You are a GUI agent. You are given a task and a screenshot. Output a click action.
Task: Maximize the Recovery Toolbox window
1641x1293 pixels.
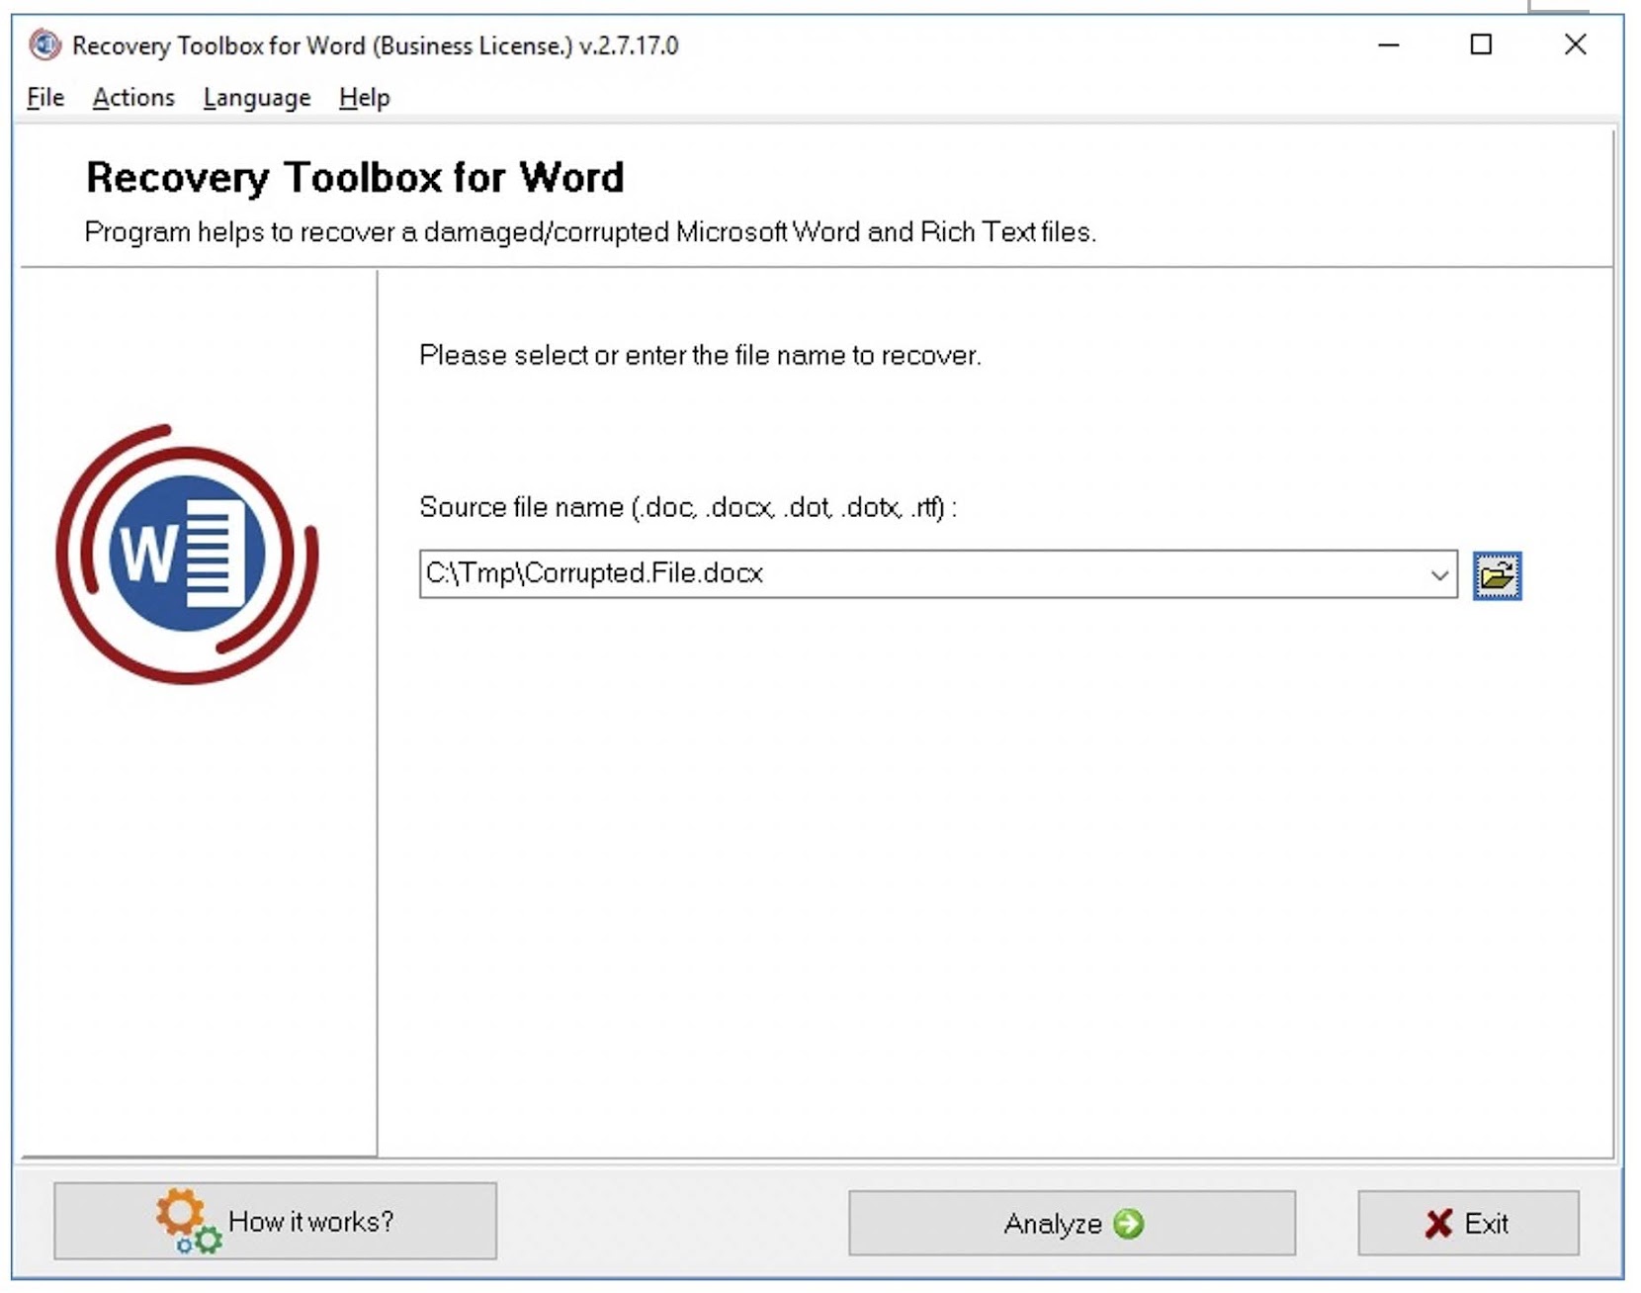click(x=1481, y=44)
